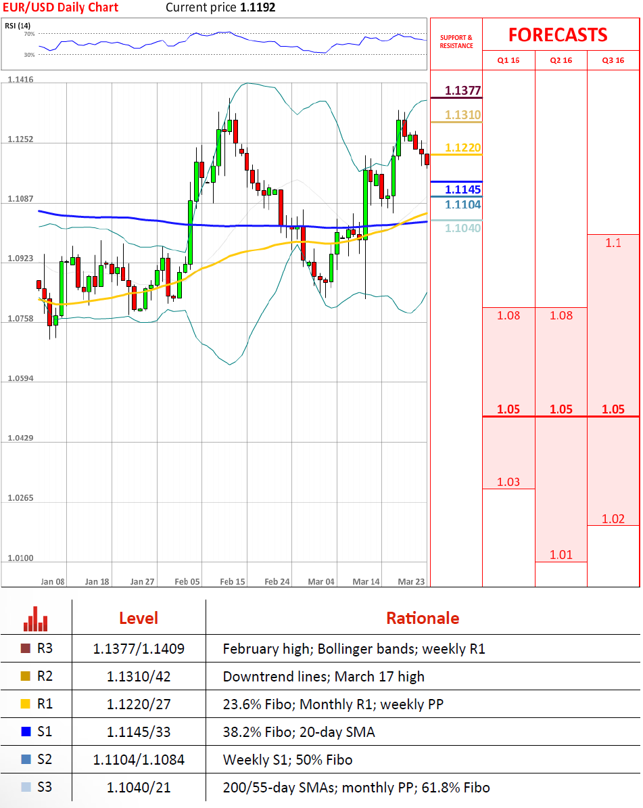Click the S1 level 1.1145/33 cell
This screenshot has height=808, width=643.
coord(139,732)
